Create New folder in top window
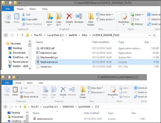The height and width of the screenshot is (123, 161). tap(91, 19)
